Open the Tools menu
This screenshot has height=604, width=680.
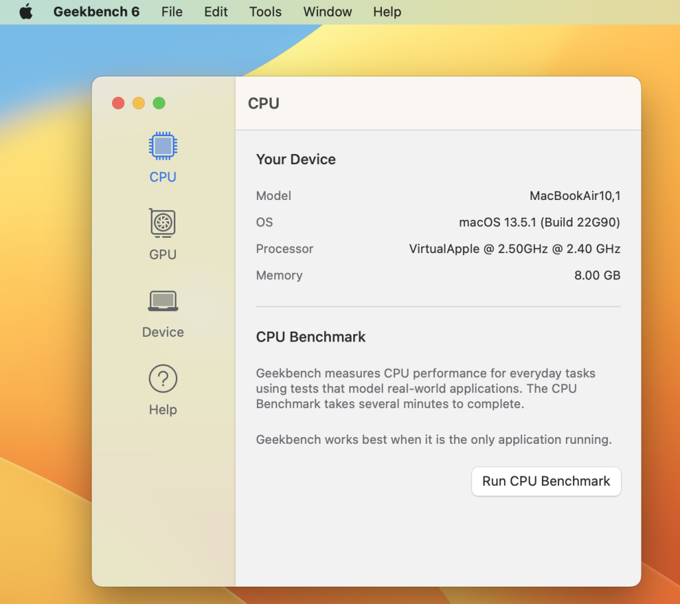[x=266, y=12]
